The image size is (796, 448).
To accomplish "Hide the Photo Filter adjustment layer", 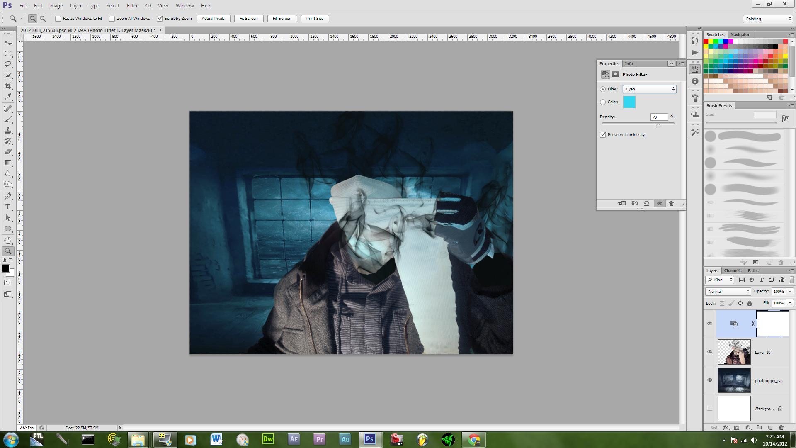I will coord(710,324).
